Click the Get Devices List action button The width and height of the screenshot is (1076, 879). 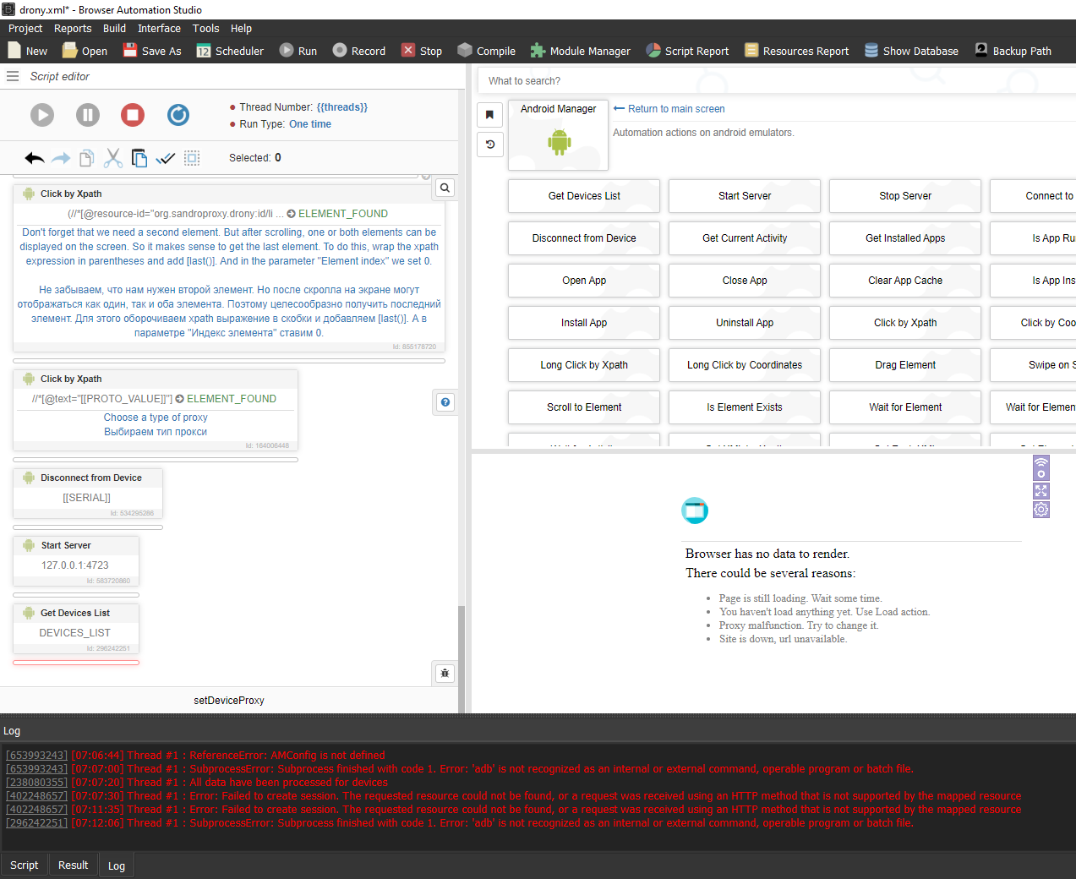pos(584,196)
